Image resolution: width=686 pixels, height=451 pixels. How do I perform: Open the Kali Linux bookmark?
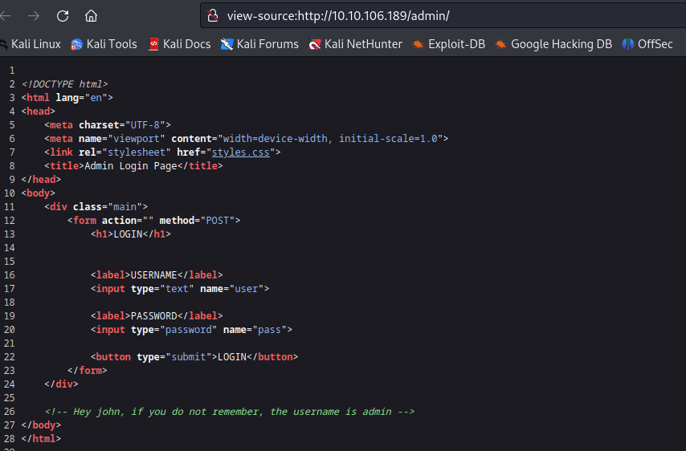tap(31, 44)
